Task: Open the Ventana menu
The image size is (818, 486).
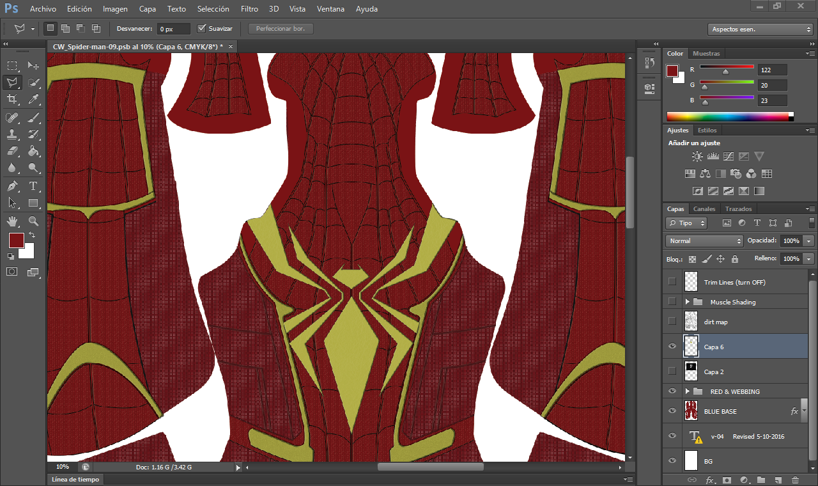Action: tap(331, 9)
